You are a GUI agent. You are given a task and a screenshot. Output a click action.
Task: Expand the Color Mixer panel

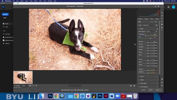(x=139, y=83)
